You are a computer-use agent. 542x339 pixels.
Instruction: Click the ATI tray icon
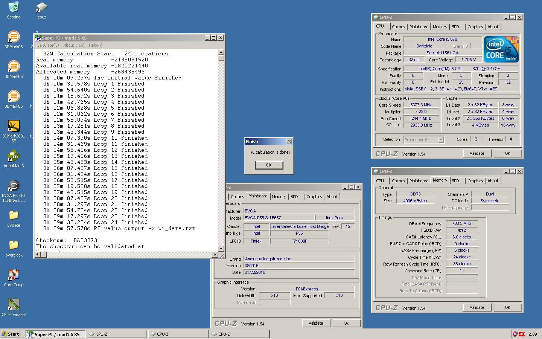click(522, 334)
